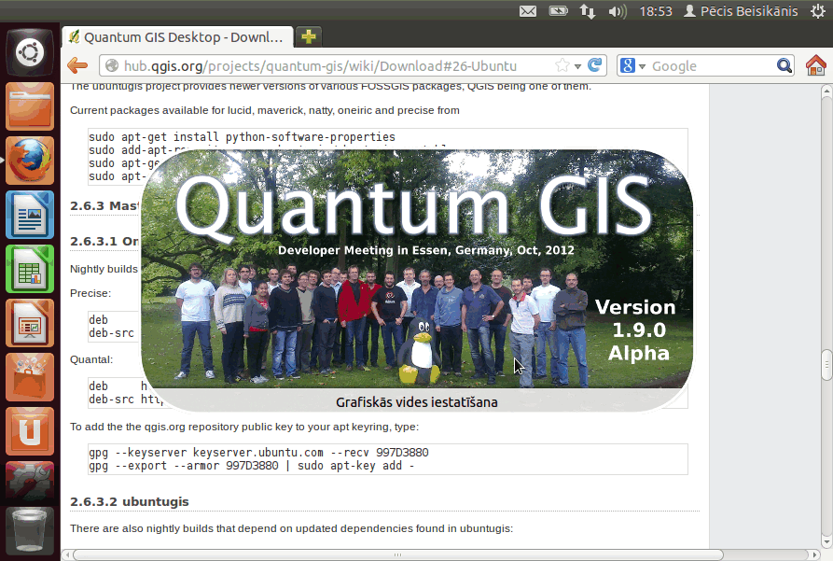Open Ubuntu One from launcher
This screenshot has width=833, height=561.
pyautogui.click(x=30, y=432)
